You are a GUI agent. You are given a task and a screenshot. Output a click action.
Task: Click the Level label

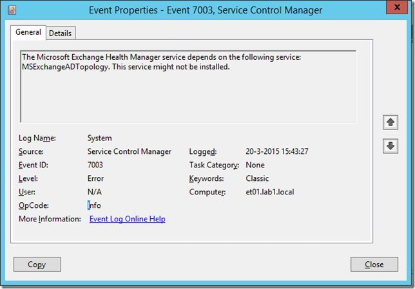pyautogui.click(x=28, y=178)
